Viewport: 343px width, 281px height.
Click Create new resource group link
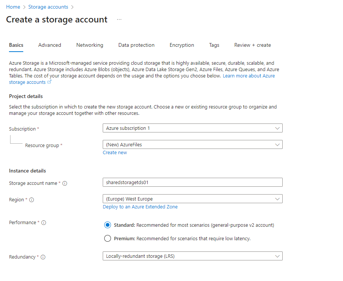click(x=115, y=153)
